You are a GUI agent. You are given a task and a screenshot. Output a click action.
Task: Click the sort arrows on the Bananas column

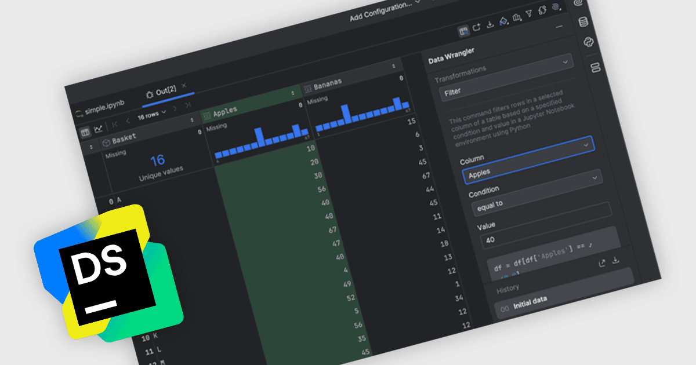click(x=394, y=67)
